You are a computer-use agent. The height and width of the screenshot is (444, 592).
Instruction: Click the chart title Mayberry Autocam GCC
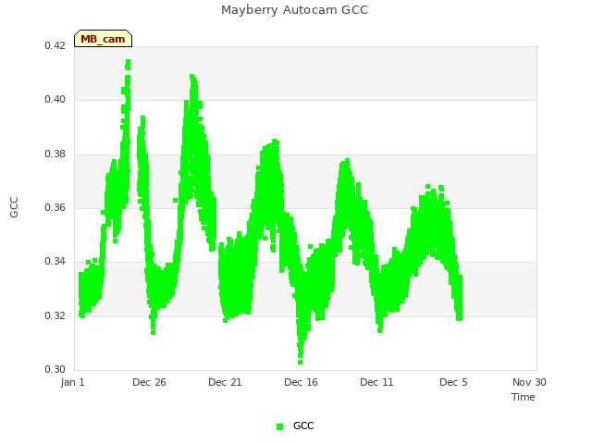(294, 10)
